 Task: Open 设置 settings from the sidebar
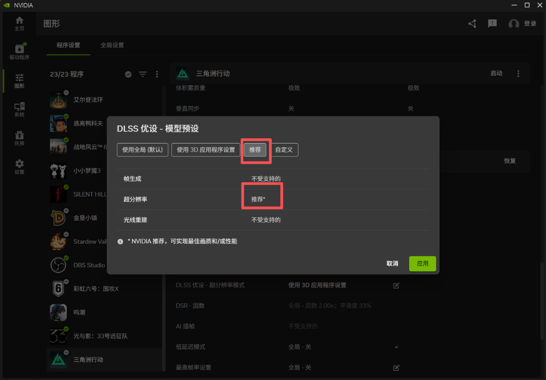[19, 167]
